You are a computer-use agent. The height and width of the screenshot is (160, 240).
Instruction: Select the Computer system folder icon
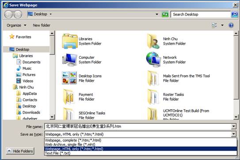(70, 60)
